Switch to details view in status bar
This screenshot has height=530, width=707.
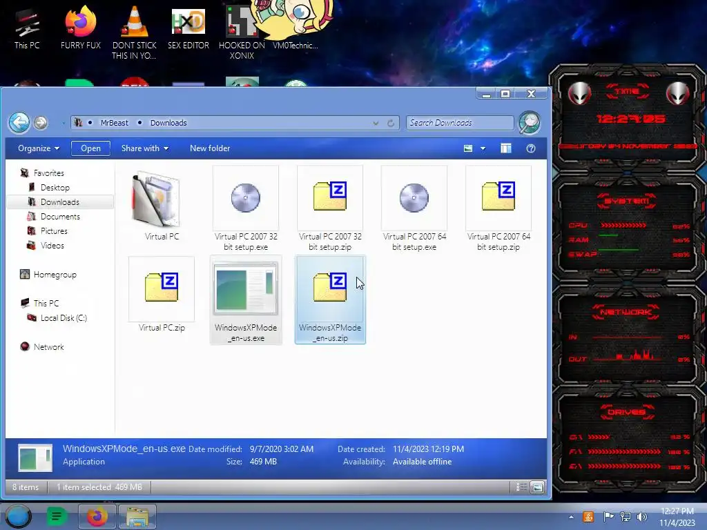point(521,487)
